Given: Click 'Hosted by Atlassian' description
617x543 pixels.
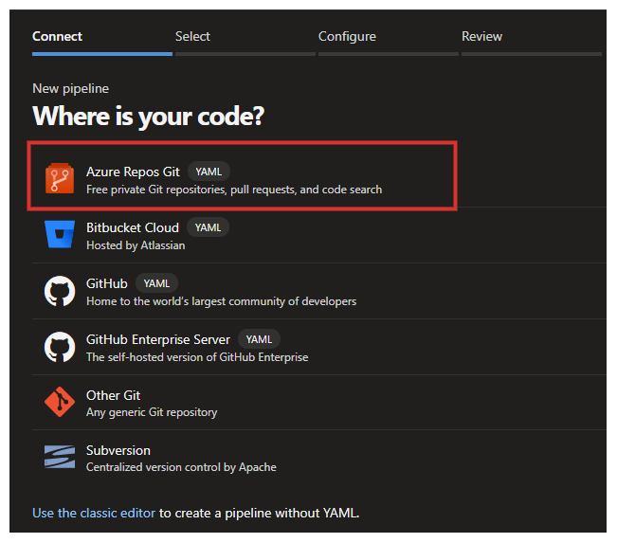Looking at the screenshot, I should (x=136, y=245).
